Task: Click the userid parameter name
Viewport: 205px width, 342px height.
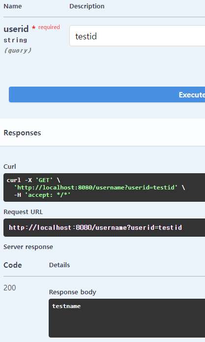Action: 16,29
